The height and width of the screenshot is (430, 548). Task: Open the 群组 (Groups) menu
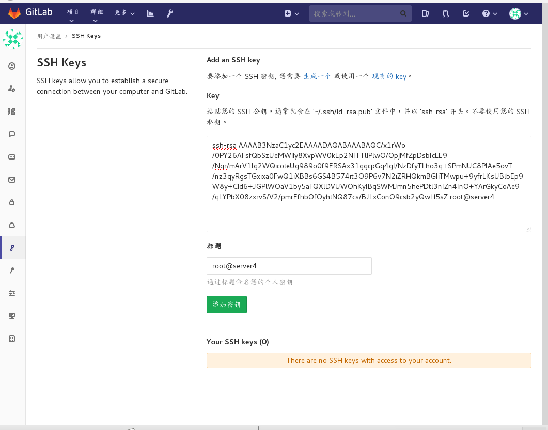point(97,15)
